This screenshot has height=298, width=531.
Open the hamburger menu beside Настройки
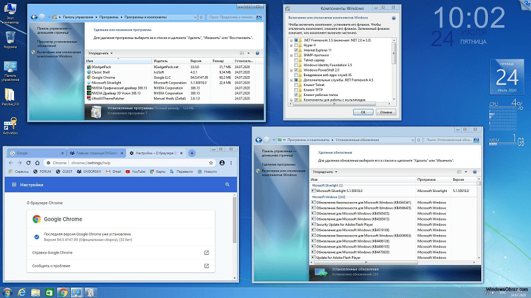13,185
